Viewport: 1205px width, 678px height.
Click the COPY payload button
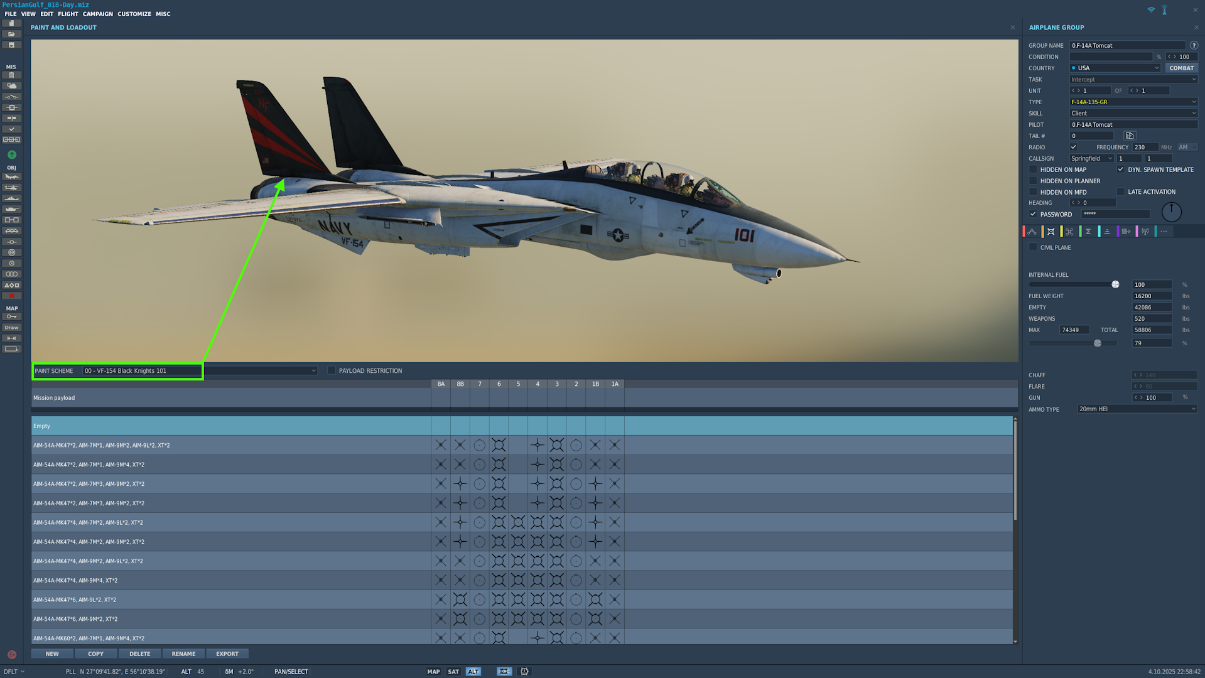coord(96,654)
